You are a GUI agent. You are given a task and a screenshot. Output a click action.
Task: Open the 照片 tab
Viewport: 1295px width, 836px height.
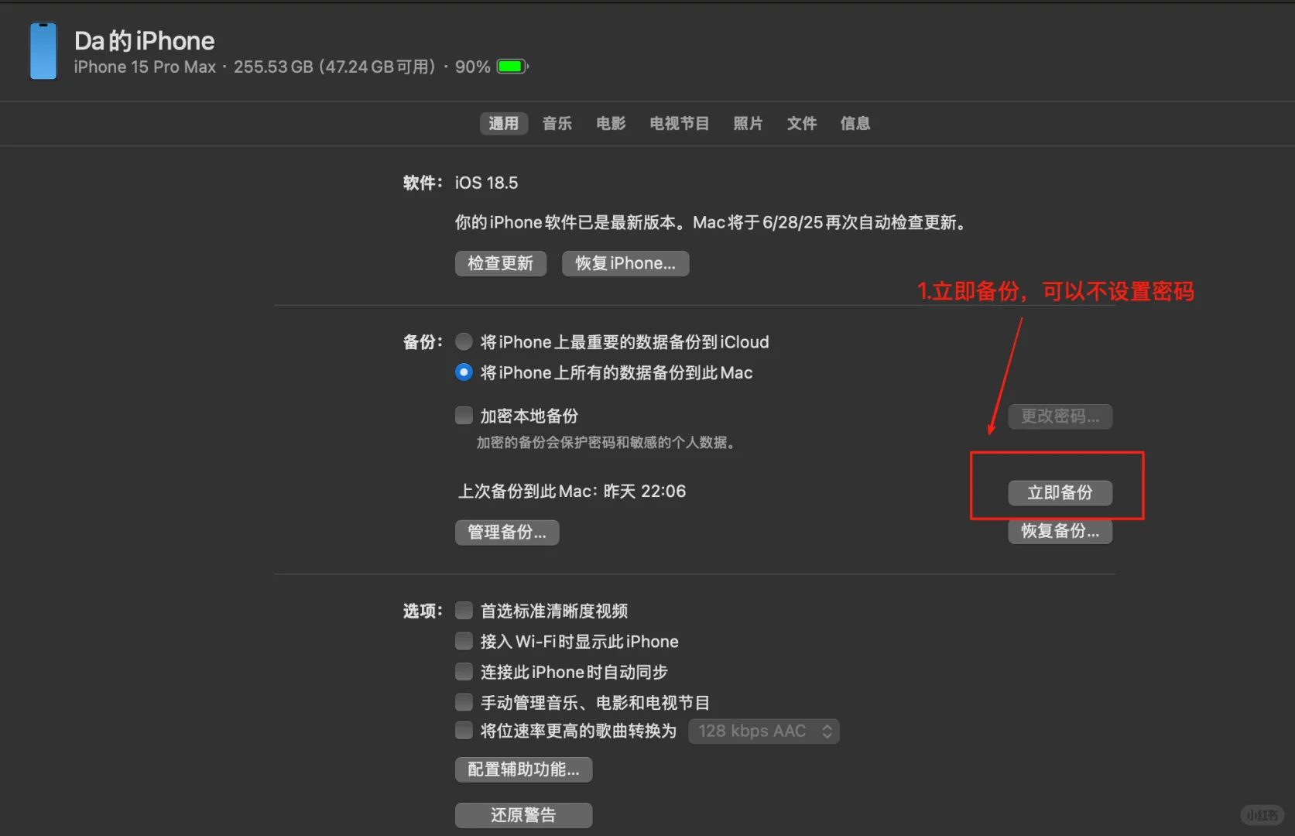pyautogui.click(x=748, y=123)
